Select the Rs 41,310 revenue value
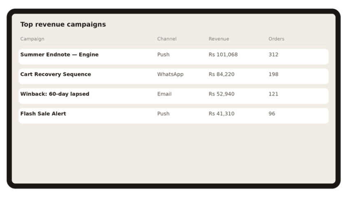Viewport: 349px width, 199px height. pyautogui.click(x=221, y=114)
